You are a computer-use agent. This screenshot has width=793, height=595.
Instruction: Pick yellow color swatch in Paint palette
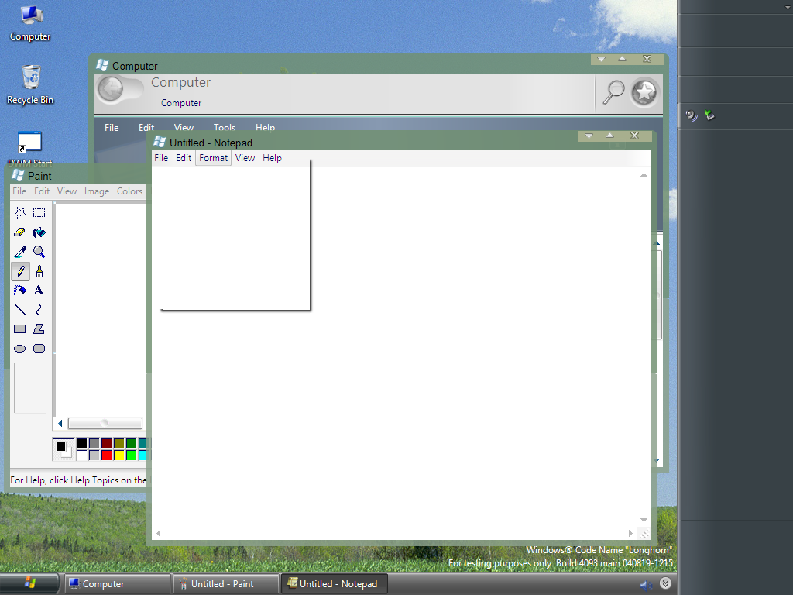click(118, 456)
